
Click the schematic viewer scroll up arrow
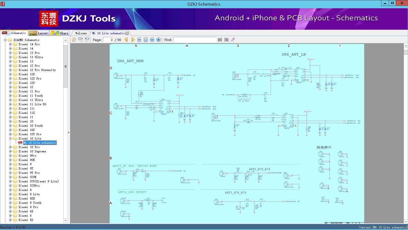point(406,46)
